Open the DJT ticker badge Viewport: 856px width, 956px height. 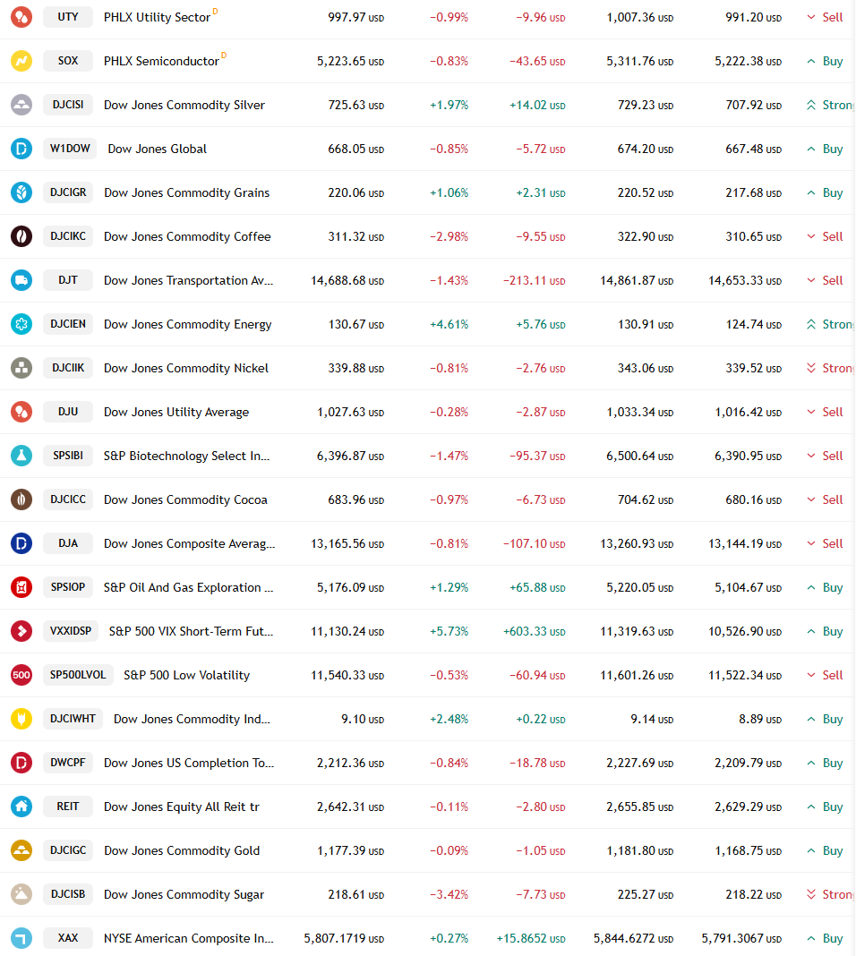[68, 280]
